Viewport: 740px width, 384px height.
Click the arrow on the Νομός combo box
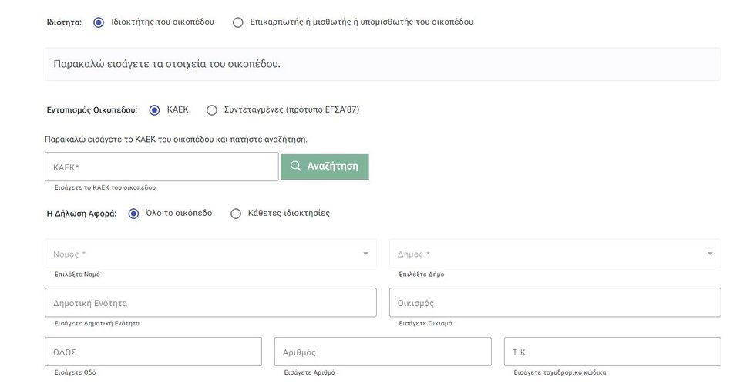tap(365, 254)
